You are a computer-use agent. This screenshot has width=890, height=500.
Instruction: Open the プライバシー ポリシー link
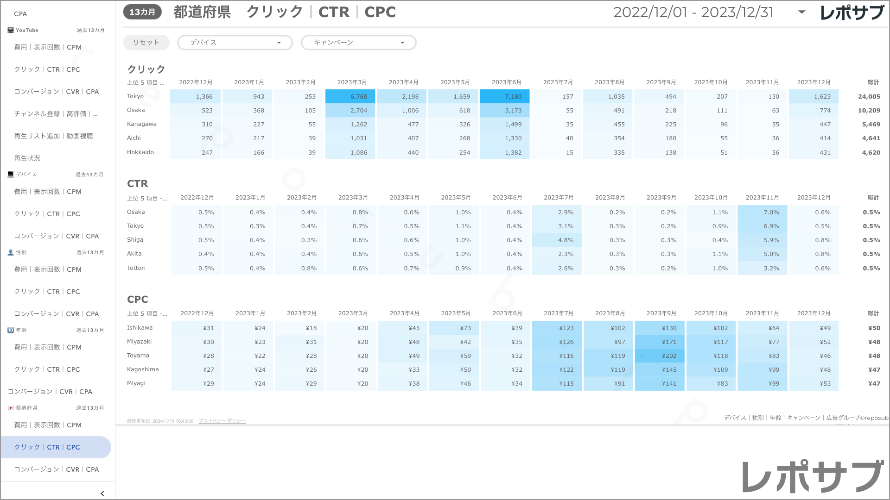[222, 421]
